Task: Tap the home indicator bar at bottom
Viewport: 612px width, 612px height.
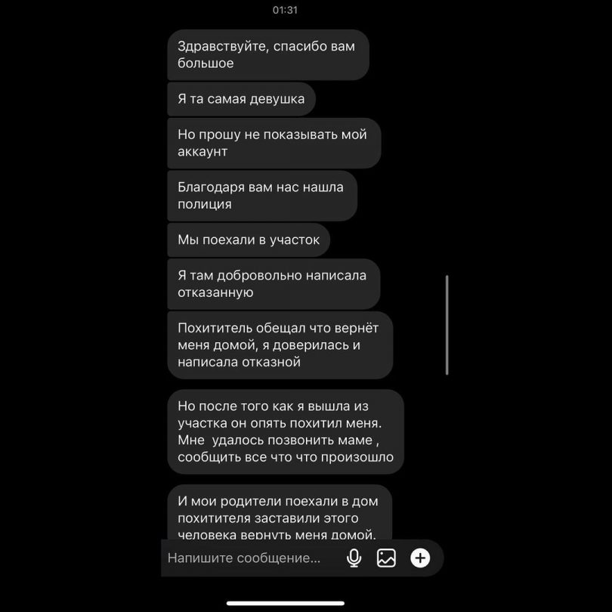Action: click(286, 604)
